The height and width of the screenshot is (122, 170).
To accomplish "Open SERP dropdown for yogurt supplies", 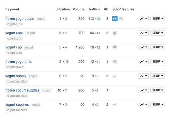I will (x=158, y=104).
